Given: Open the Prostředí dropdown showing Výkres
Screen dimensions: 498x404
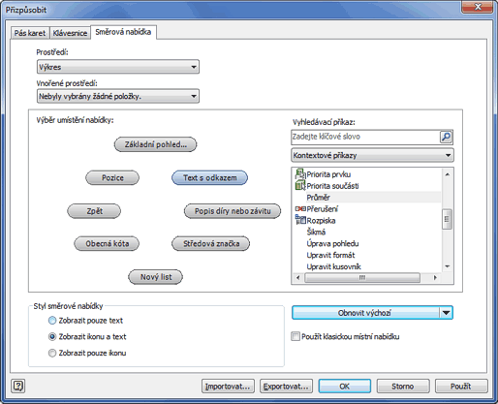Looking at the screenshot, I should pos(118,67).
